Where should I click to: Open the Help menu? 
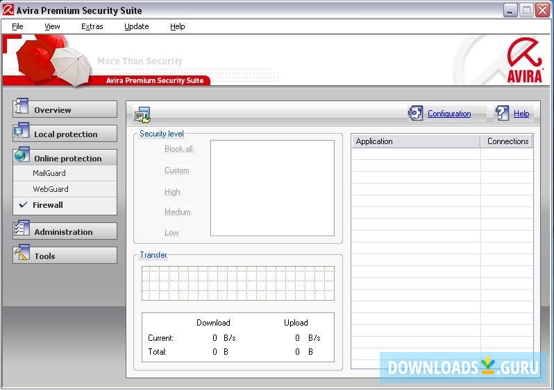177,26
